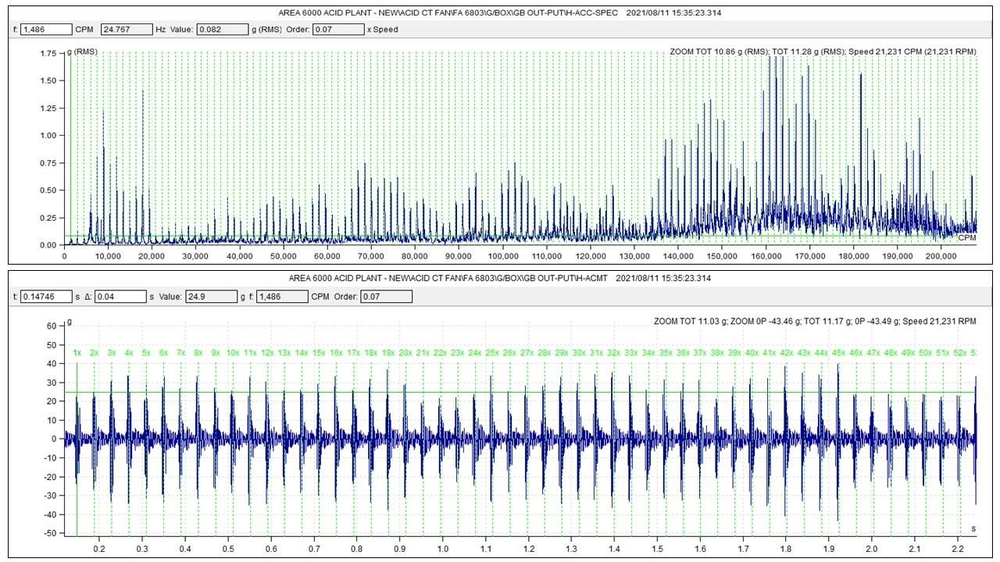1000x562 pixels.
Task: Click the -30 tick on waveform amplitude axis
Action: point(51,496)
